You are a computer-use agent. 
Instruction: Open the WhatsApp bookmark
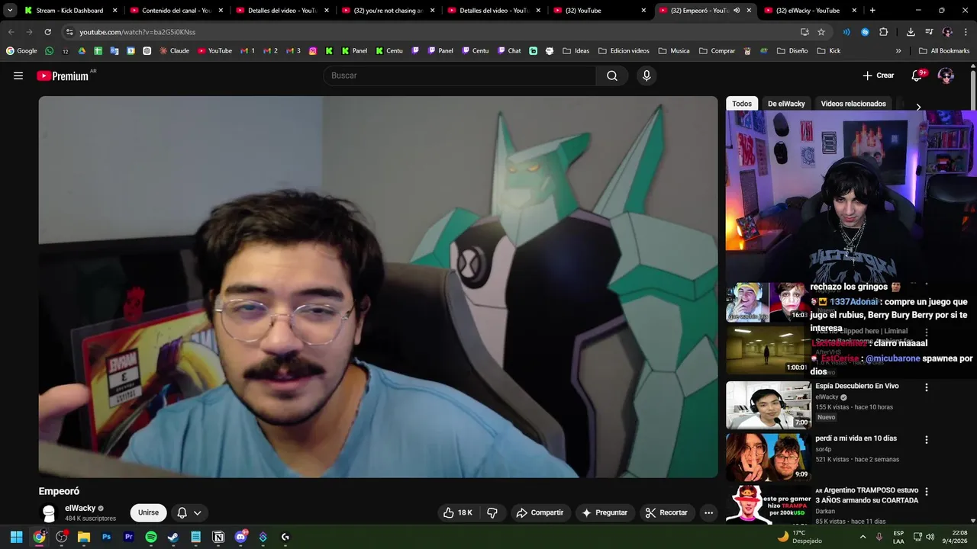point(50,51)
